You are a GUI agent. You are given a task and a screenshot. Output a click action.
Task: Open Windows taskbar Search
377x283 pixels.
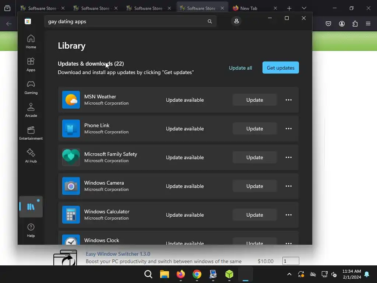(148, 274)
